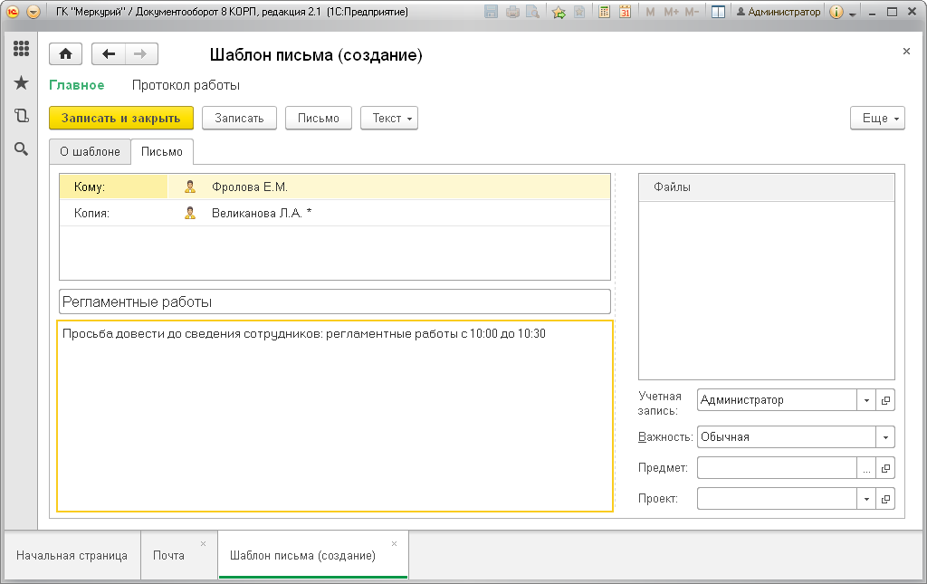Go to the home page icon
927x584 pixels.
coord(65,54)
